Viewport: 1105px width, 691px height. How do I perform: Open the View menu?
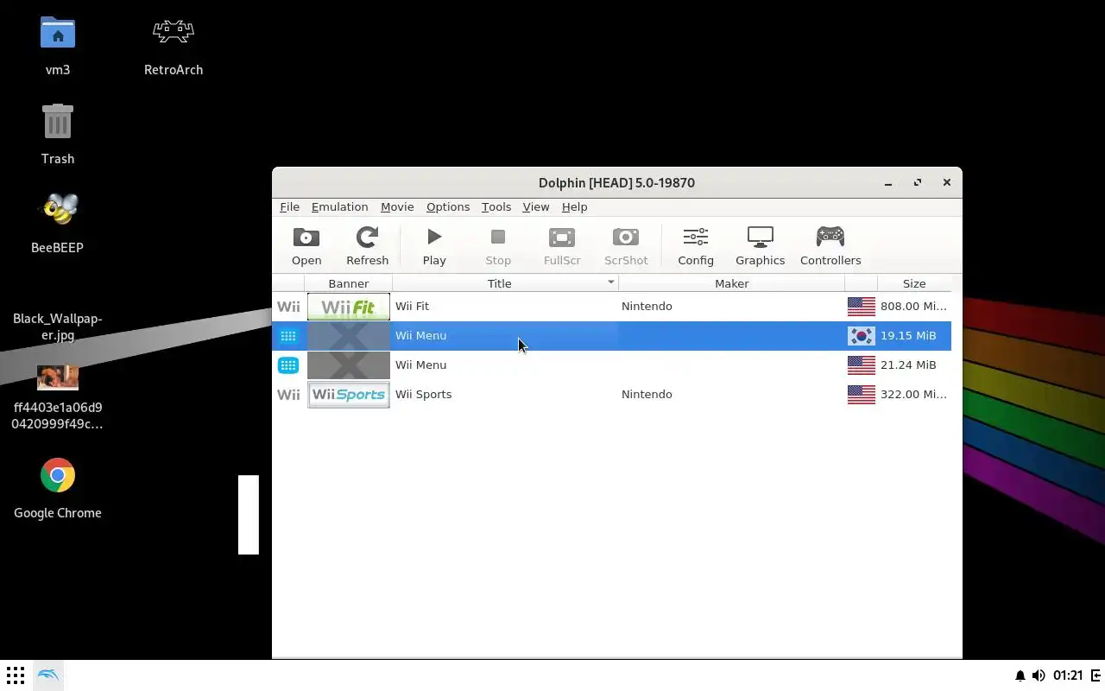[536, 207]
